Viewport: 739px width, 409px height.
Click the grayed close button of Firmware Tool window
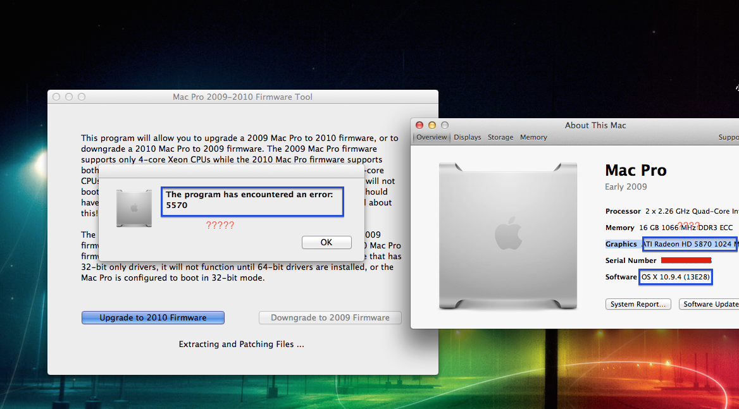click(x=56, y=97)
